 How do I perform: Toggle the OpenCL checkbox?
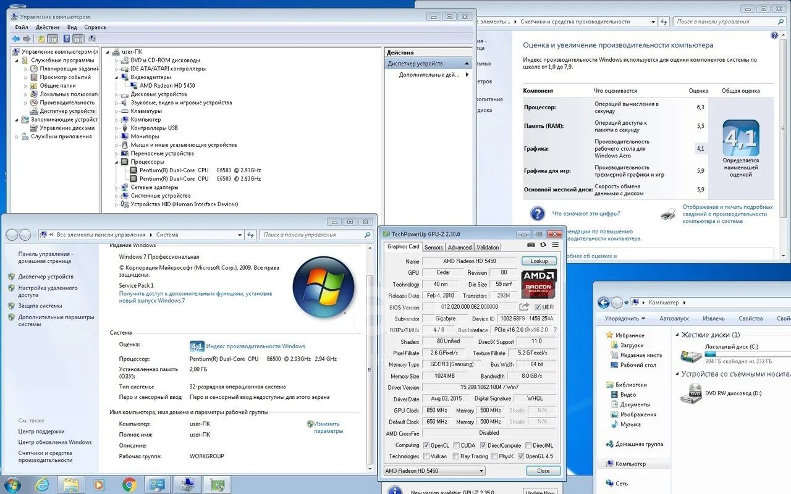426,445
